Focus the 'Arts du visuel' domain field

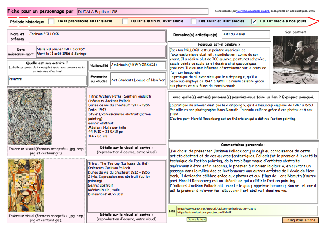click(x=246, y=35)
